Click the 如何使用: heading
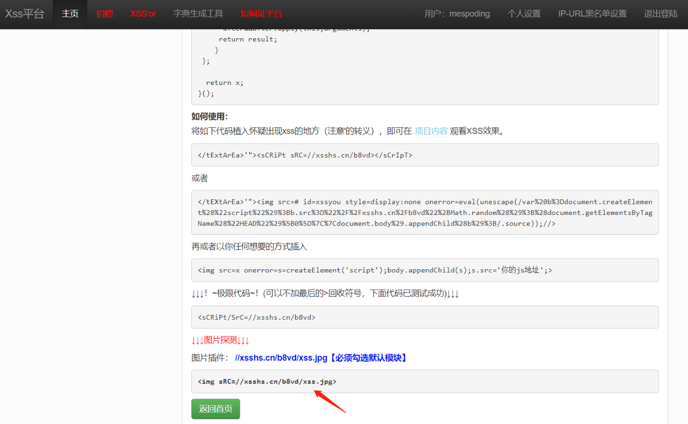 (210, 117)
